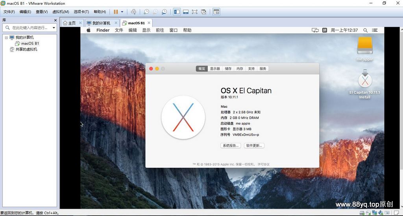Image resolution: width=403 pixels, height=216 pixels.
Task: Close the 我的计算机 tab
Action: click(116, 23)
